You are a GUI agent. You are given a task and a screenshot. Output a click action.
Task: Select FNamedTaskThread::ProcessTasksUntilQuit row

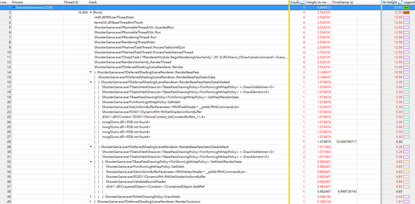(139, 47)
